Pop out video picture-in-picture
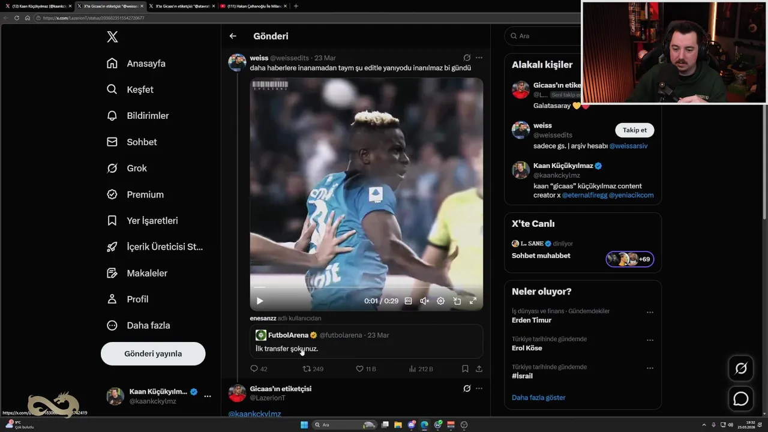 [457, 301]
